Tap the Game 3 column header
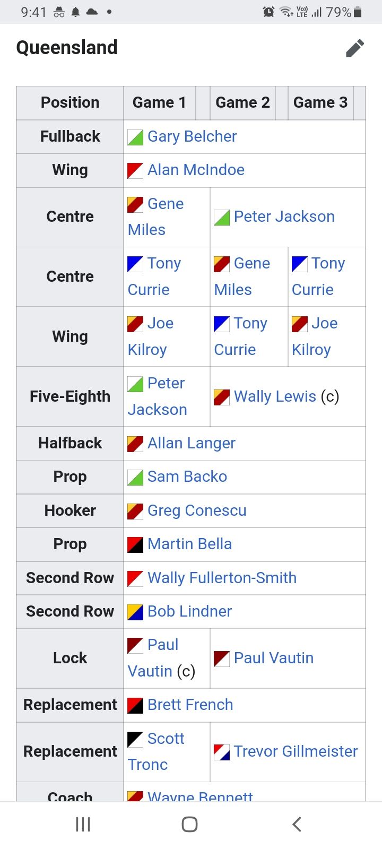 tap(320, 102)
